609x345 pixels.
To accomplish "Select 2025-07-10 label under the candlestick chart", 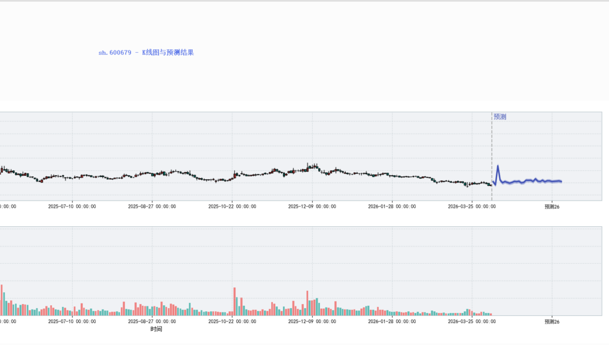I will pos(72,207).
